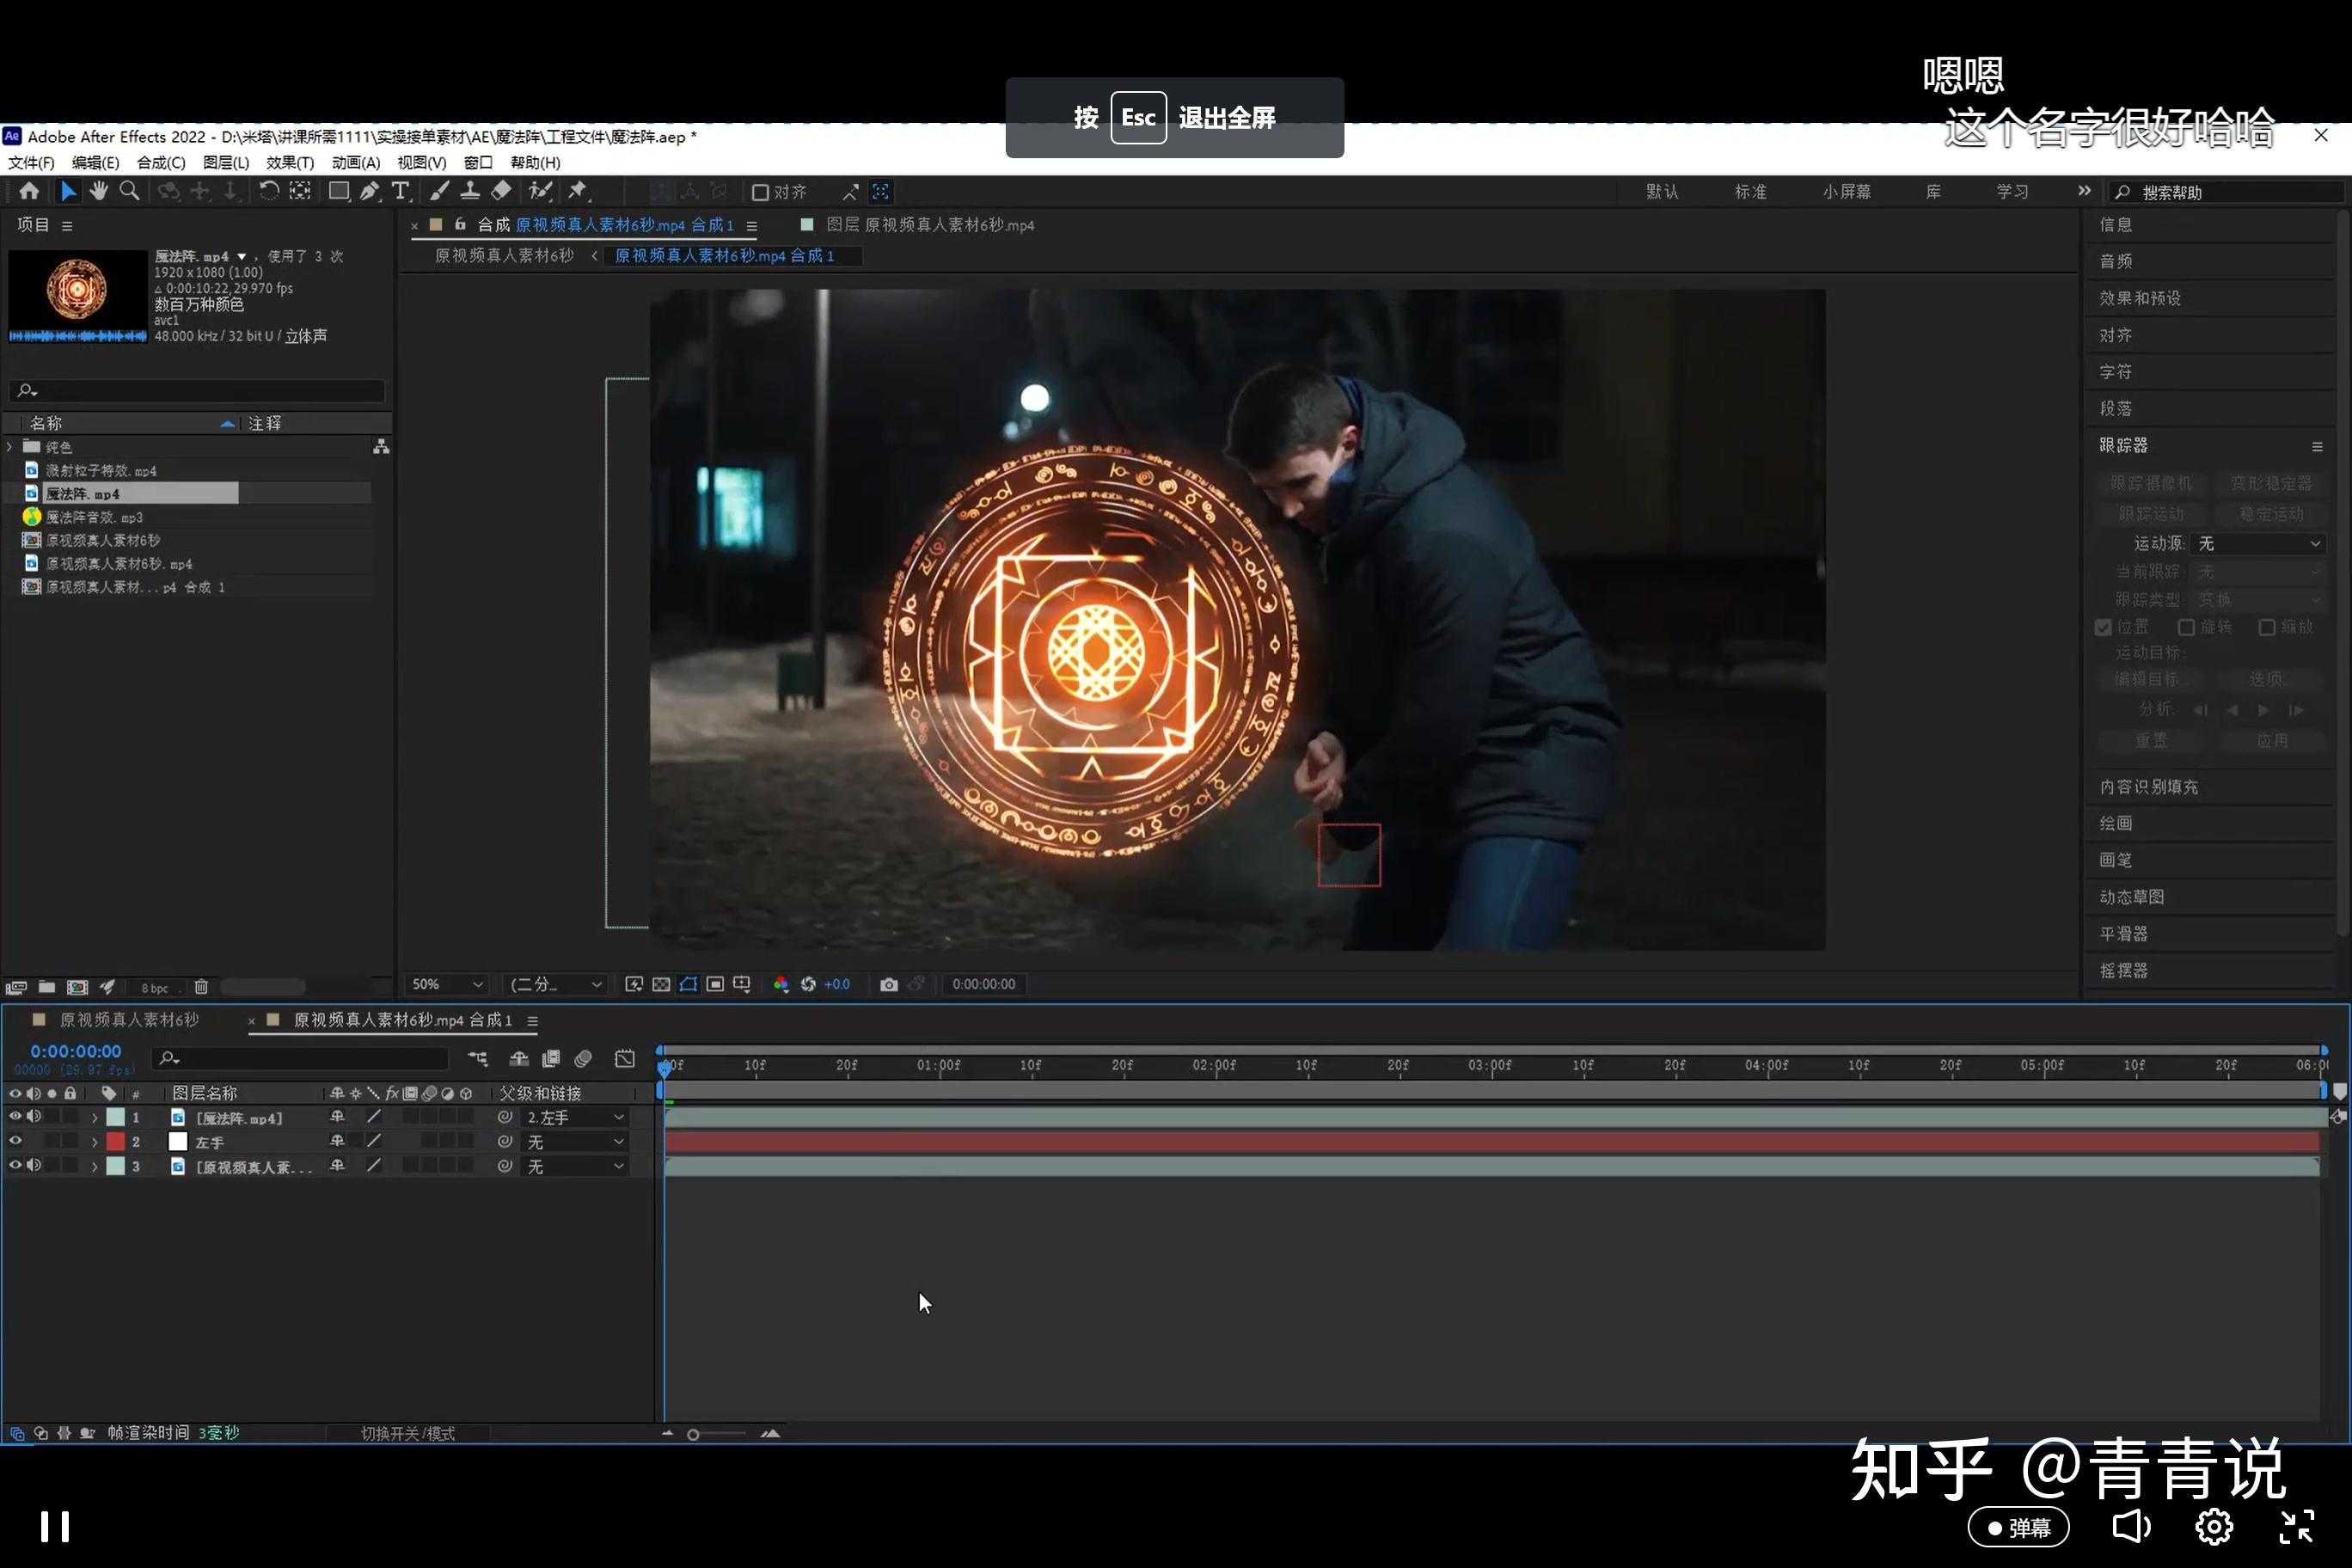This screenshot has height=1568, width=2352.
Task: Select the Pen tool
Action: tap(369, 190)
